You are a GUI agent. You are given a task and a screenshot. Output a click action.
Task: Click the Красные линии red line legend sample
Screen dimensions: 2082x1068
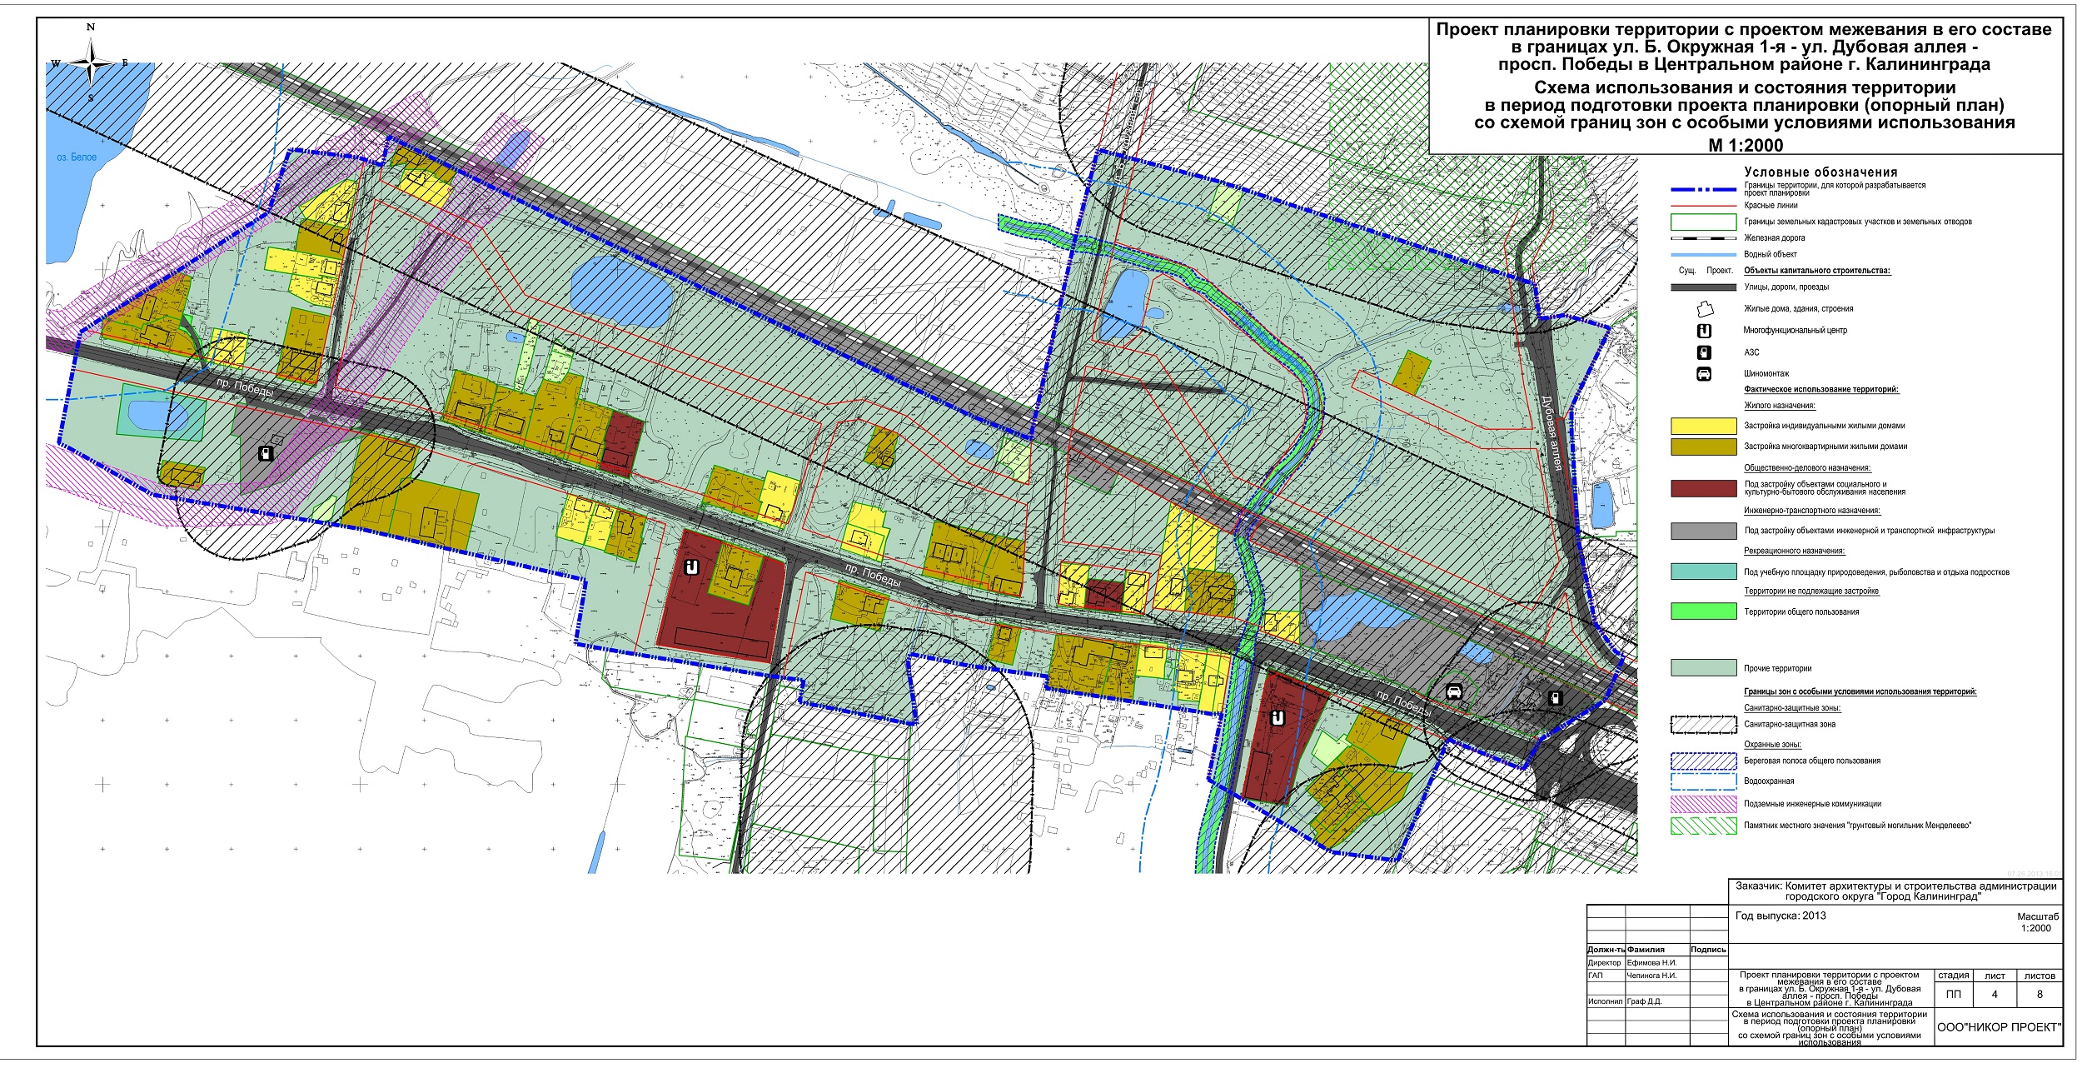tap(1703, 206)
